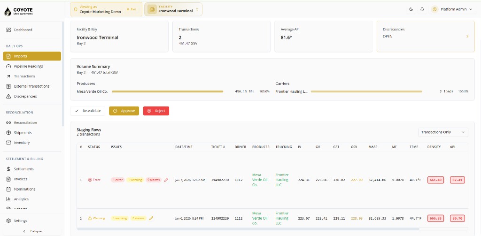Click the Discrepancies warning triangle icon
Screen dimensions: 481x236
click(x=8, y=96)
